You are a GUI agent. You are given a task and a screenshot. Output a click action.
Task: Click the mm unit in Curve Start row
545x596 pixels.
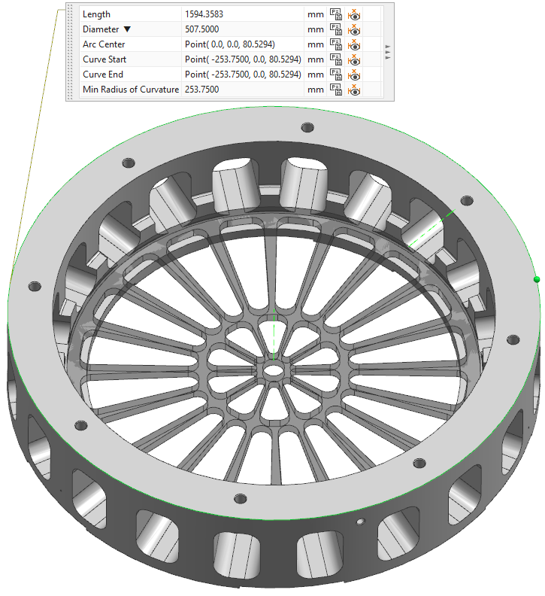316,59
